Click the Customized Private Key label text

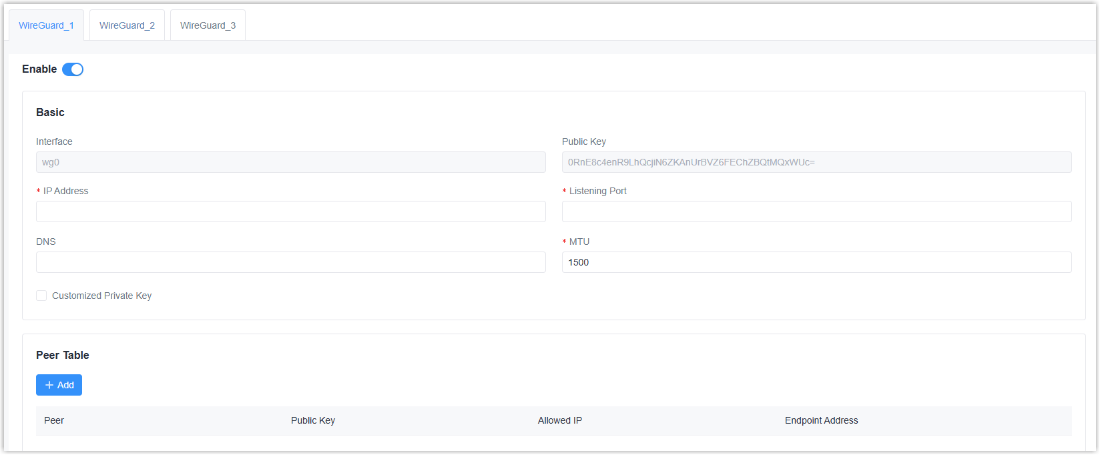tap(101, 296)
